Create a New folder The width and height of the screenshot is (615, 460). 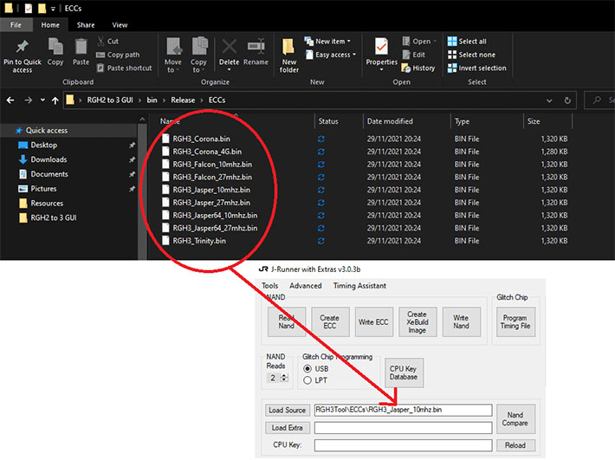click(x=289, y=55)
